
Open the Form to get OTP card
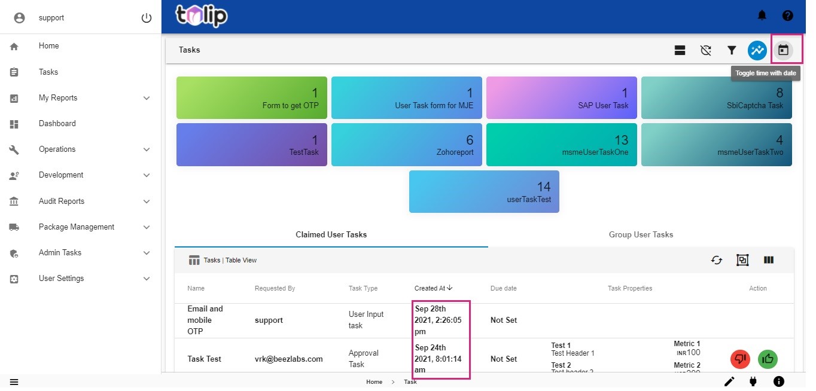coord(252,97)
